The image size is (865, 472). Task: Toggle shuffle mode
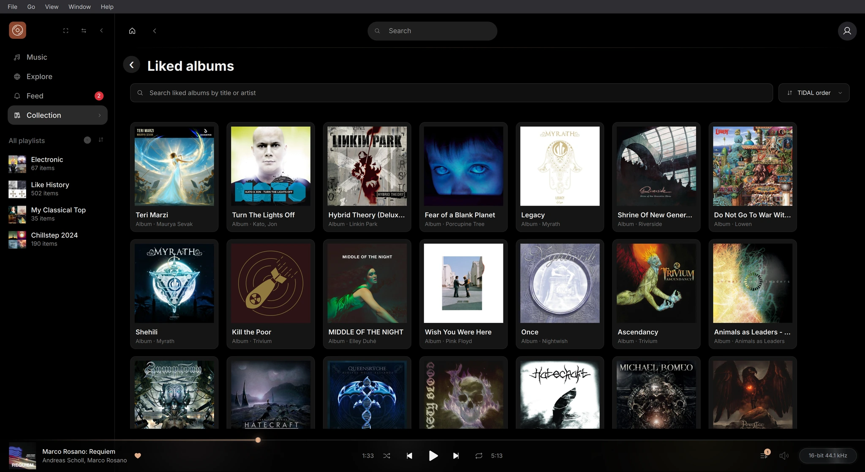(x=386, y=456)
